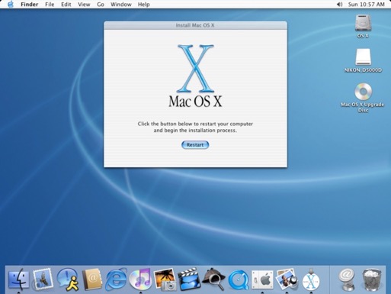Launch QuickTime Player from the Dock
The image size is (391, 294).
pos(238,280)
